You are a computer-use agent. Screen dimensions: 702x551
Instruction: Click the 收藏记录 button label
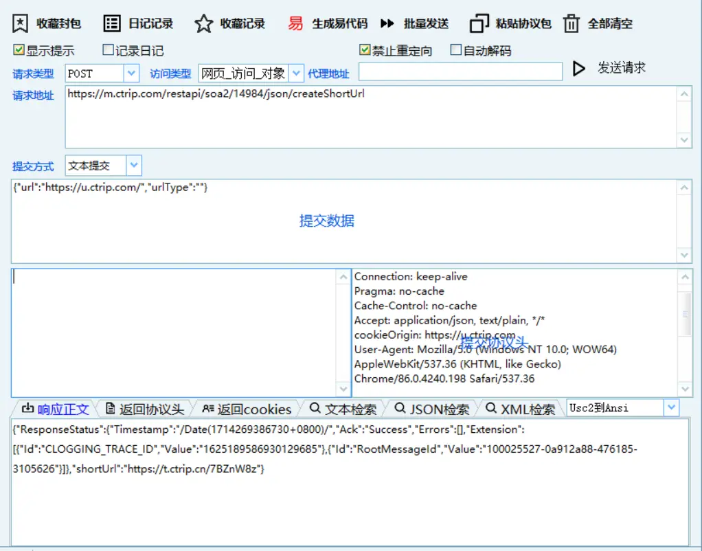242,23
